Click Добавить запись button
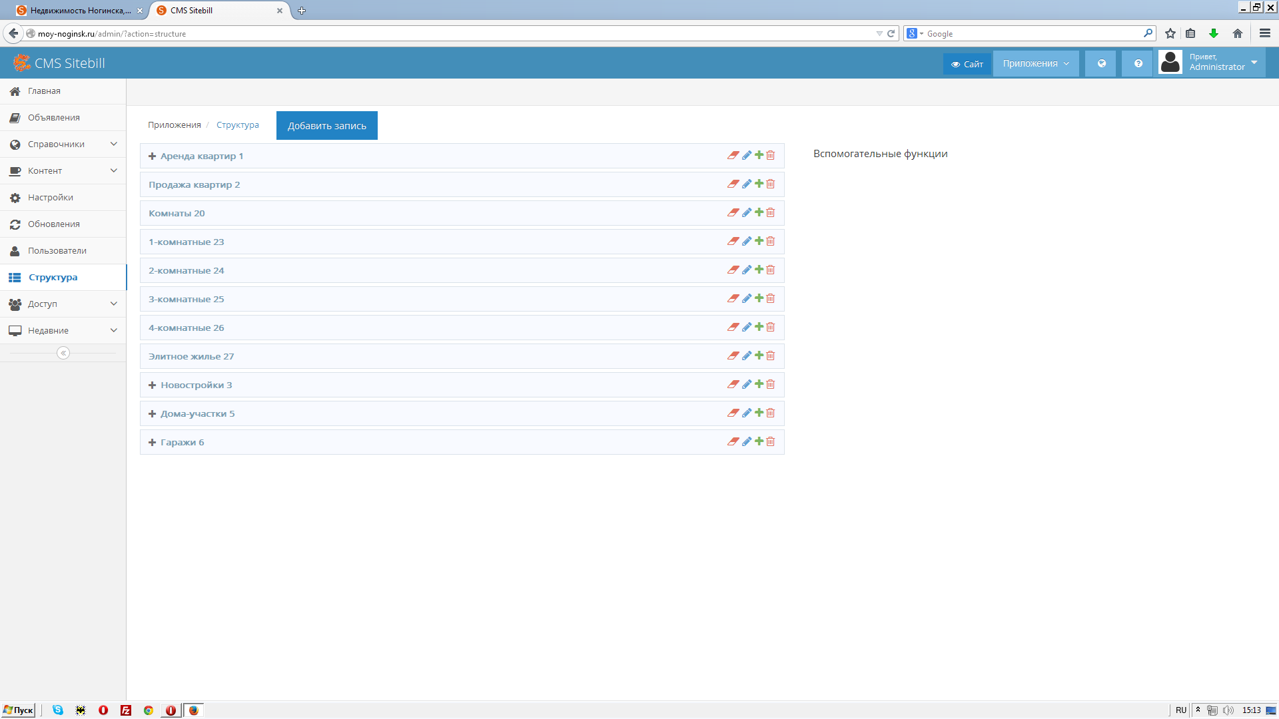The image size is (1279, 719). point(327,126)
